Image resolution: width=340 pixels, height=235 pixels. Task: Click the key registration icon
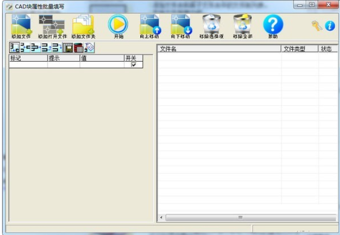pos(317,26)
